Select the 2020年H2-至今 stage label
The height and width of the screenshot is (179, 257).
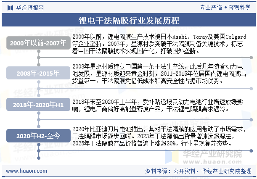(x=38, y=136)
